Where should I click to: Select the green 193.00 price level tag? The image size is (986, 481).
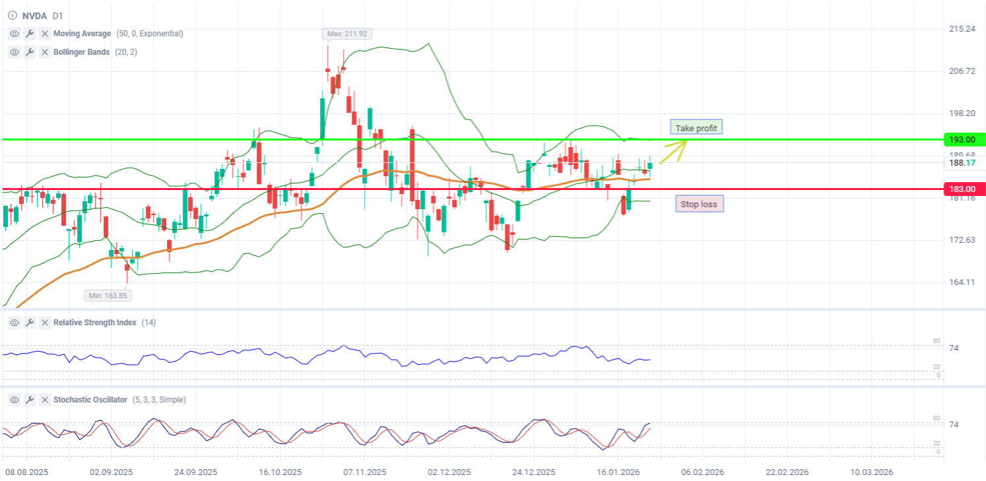(963, 139)
